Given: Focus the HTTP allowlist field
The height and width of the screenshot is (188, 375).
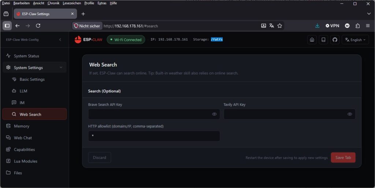Looking at the screenshot, I should pos(154,136).
